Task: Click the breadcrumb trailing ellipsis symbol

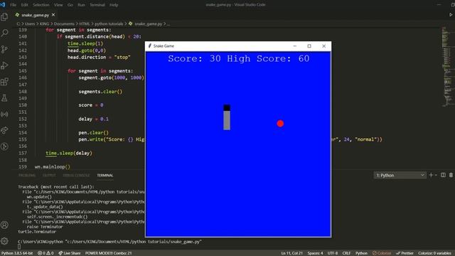Action: [x=168, y=23]
